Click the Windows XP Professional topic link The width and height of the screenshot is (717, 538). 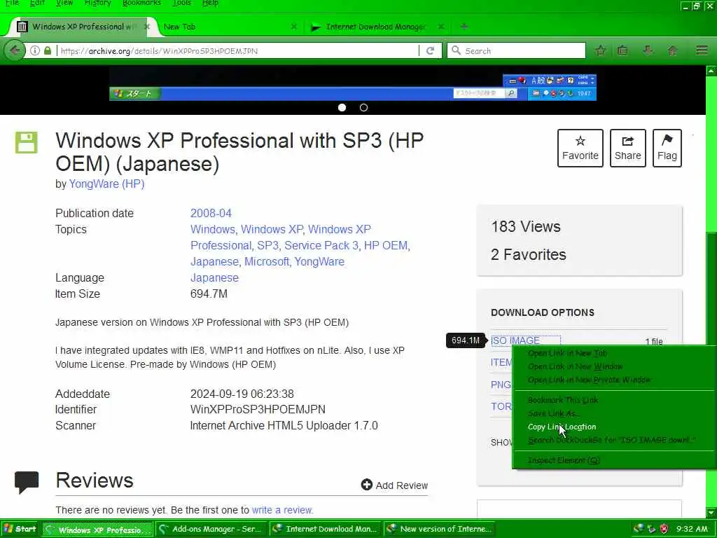point(280,237)
